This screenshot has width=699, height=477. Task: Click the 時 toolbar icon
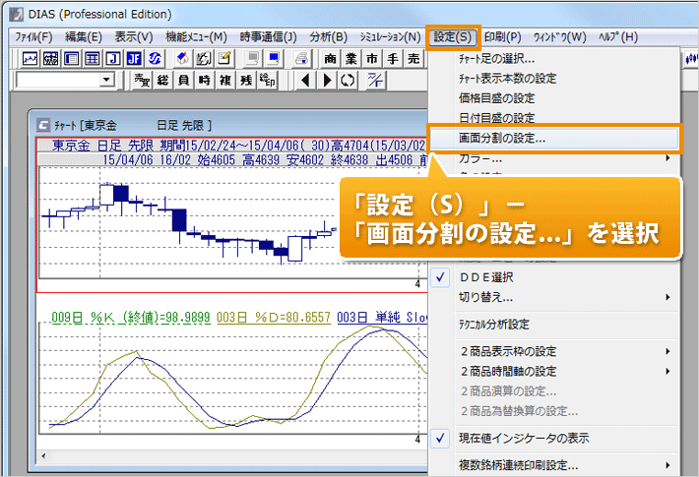tap(204, 80)
